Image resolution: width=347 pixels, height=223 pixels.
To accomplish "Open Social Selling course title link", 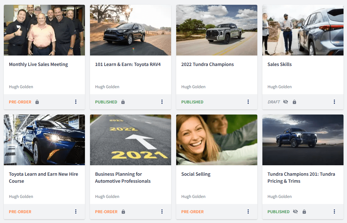I will click(196, 174).
